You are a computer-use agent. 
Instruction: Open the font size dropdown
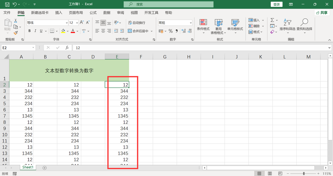(77, 23)
